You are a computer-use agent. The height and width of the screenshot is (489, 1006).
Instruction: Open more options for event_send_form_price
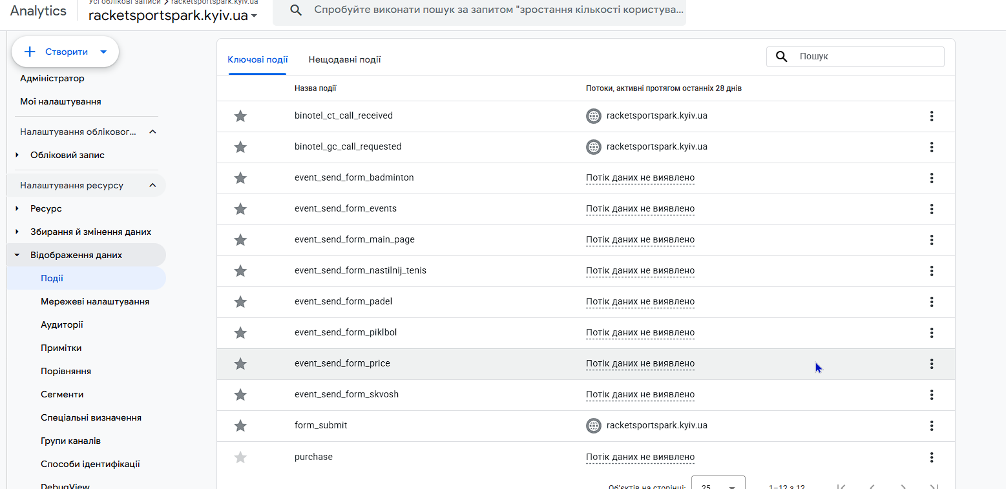(x=932, y=364)
